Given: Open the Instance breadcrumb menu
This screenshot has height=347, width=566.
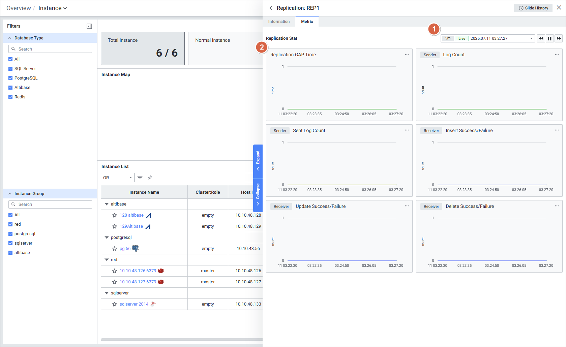Looking at the screenshot, I should pyautogui.click(x=53, y=8).
